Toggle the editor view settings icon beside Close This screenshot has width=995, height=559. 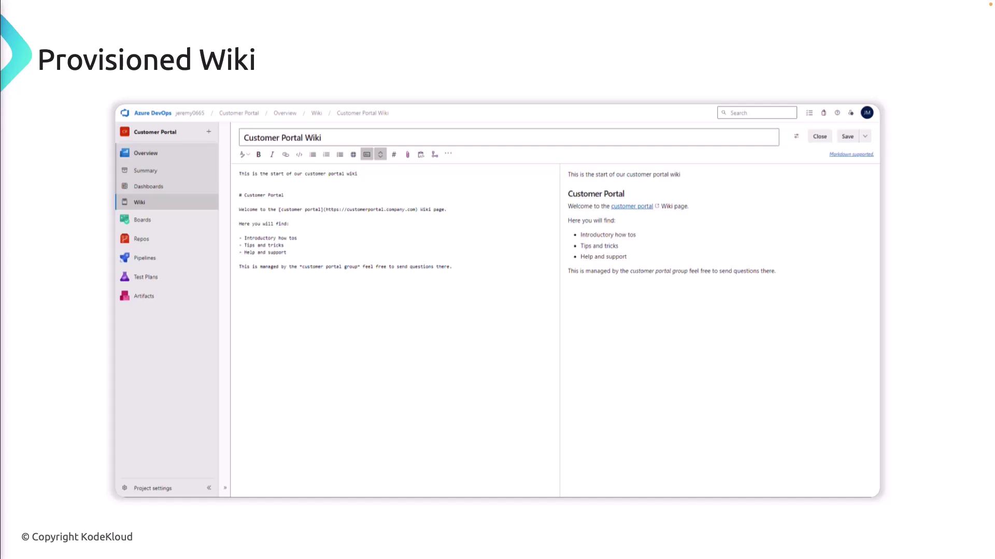(797, 136)
